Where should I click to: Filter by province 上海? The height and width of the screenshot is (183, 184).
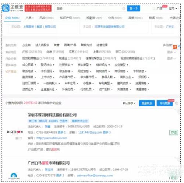102,52
